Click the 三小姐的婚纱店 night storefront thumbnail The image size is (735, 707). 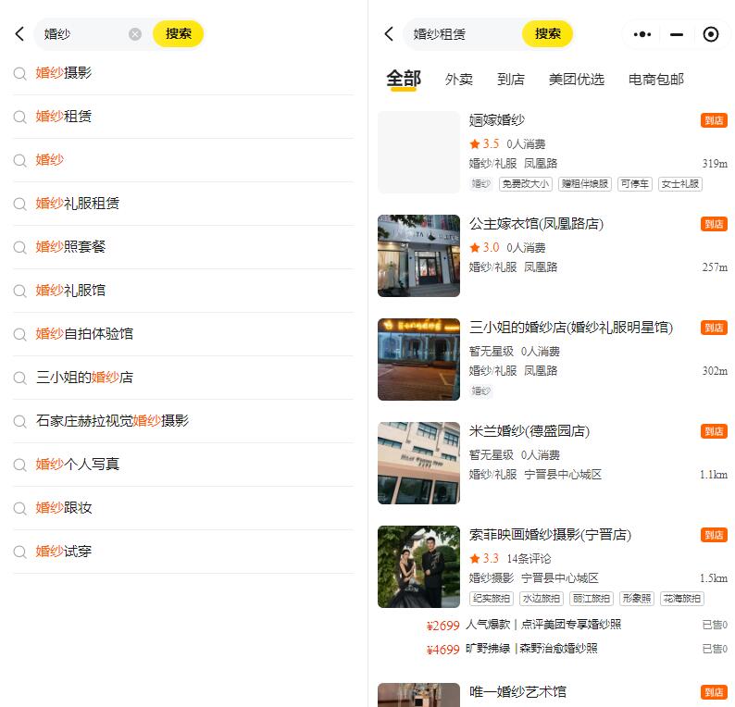tap(418, 359)
